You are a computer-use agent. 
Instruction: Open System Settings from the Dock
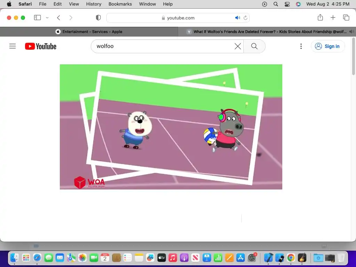point(252,258)
